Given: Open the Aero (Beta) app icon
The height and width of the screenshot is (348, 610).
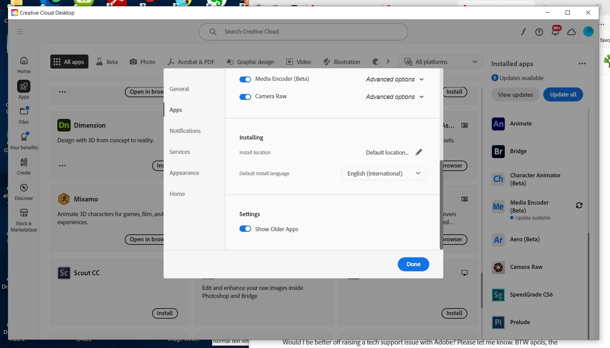Looking at the screenshot, I should 498,240.
